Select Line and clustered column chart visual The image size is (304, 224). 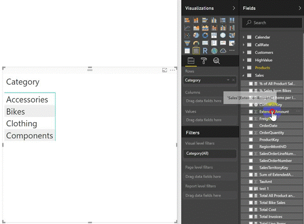coord(223,28)
